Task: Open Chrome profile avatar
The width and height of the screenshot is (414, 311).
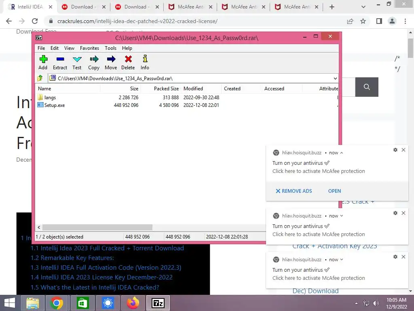Action: click(x=392, y=21)
